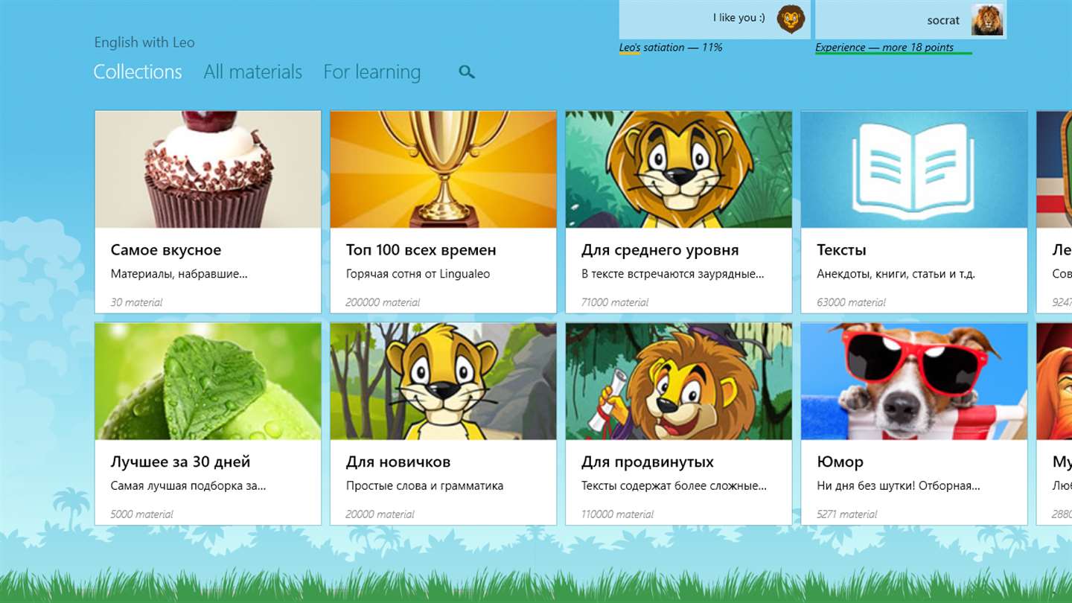The width and height of the screenshot is (1072, 603).
Task: Select the Для продвинутых title
Action: coord(648,462)
